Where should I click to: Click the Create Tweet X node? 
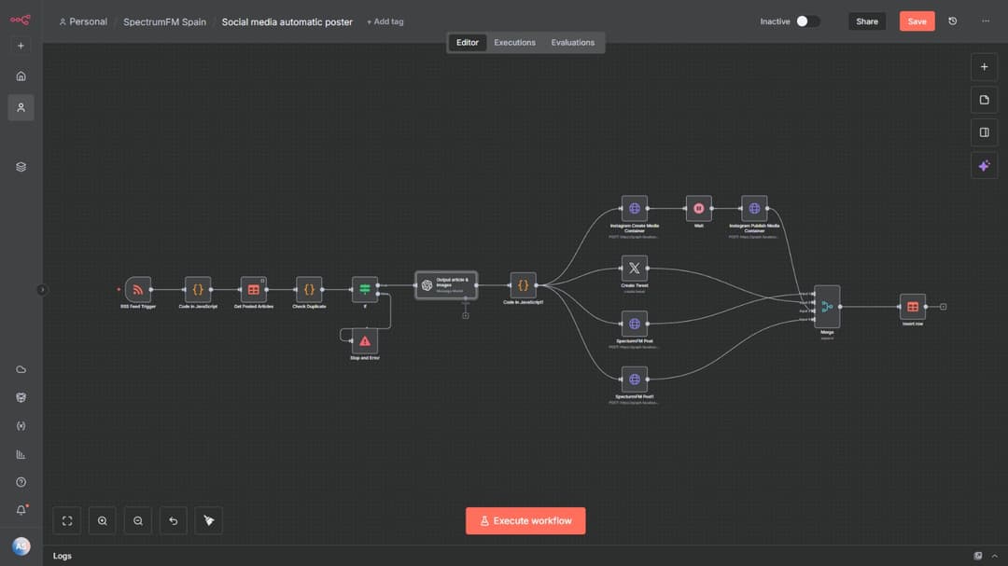(x=635, y=269)
